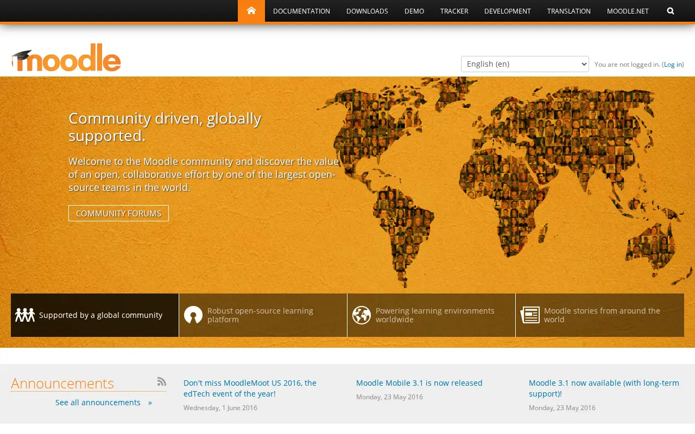Click the Community Forums button
This screenshot has height=434, width=695.
(x=118, y=213)
